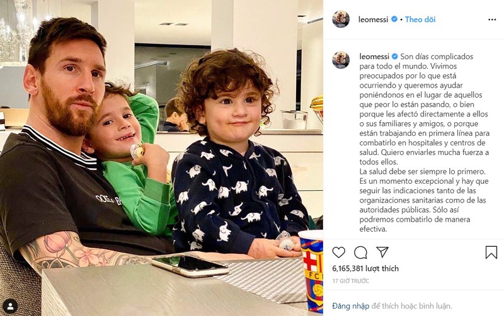The height and width of the screenshot is (316, 504).
Task: Click the verified badge beside the caption username
Action: tap(395, 57)
